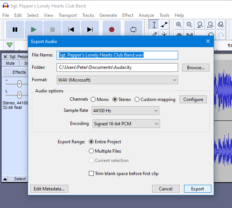Open the Transport menu
The image size is (232, 208).
67,15
